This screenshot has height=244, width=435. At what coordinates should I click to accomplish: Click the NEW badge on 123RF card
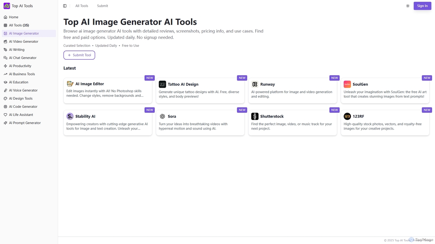427,110
